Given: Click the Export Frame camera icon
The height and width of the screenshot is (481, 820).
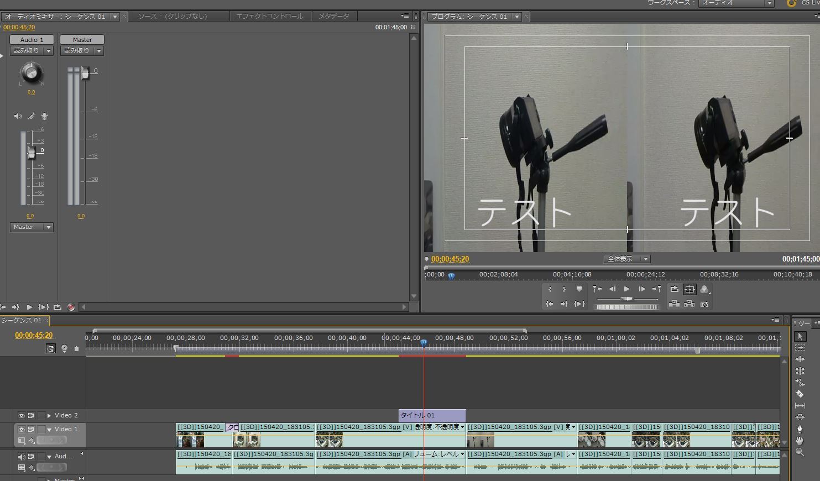Looking at the screenshot, I should coord(704,304).
